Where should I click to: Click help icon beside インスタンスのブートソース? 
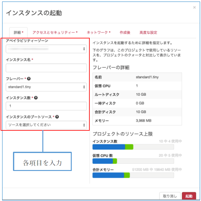57,117
